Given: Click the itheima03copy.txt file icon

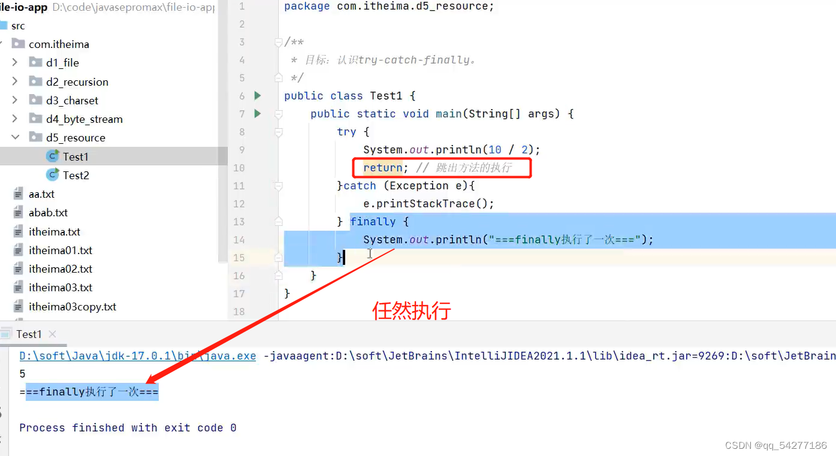Looking at the screenshot, I should (18, 306).
